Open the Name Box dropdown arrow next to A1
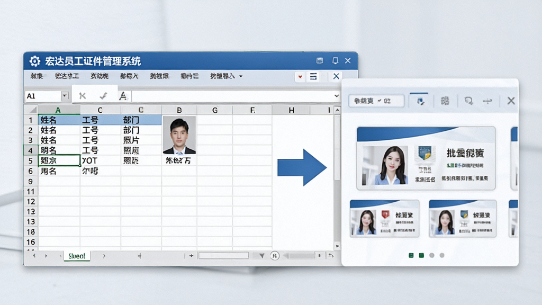The height and width of the screenshot is (305, 542). [65, 95]
